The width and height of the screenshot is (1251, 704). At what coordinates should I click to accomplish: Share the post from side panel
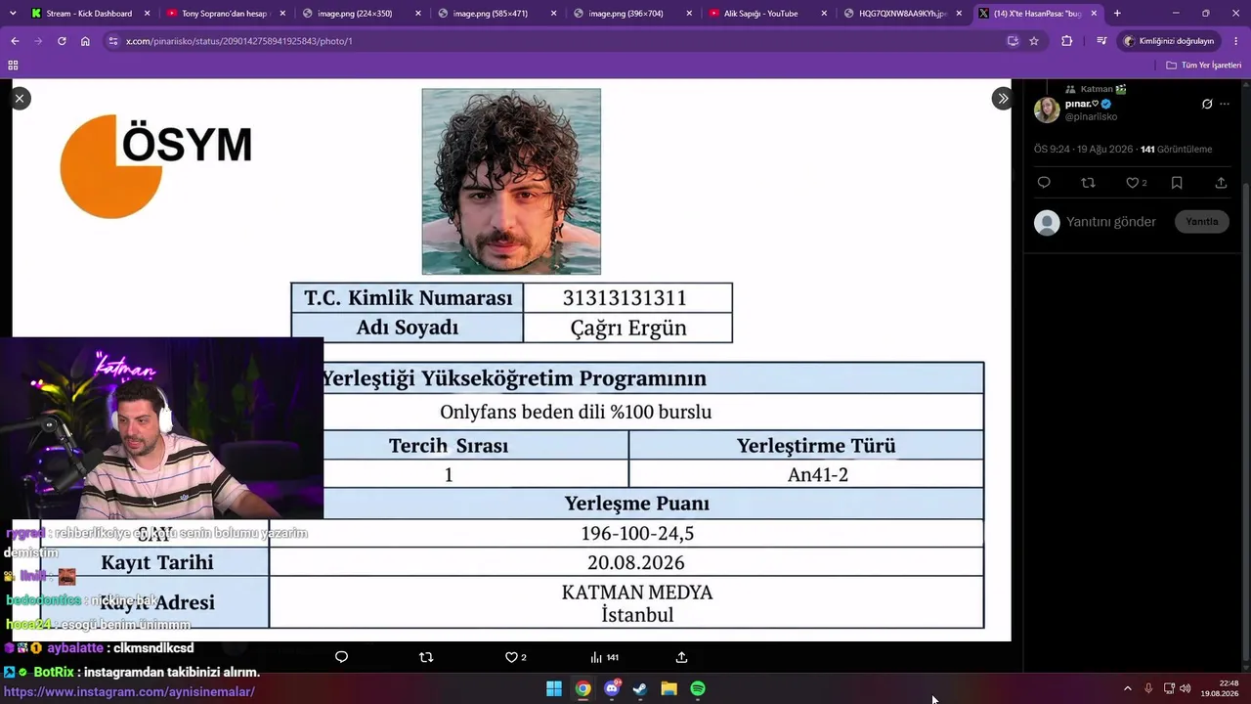[x=1221, y=183]
